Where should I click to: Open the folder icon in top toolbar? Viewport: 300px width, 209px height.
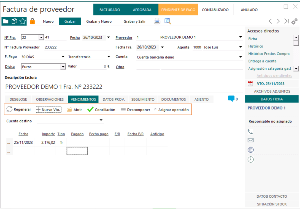coord(6,21)
